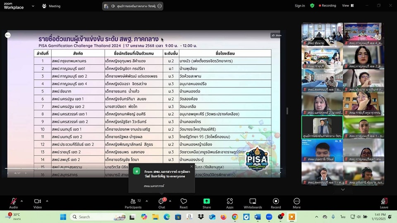
Task: Click the green encryption shield icon
Action: tap(312, 6)
